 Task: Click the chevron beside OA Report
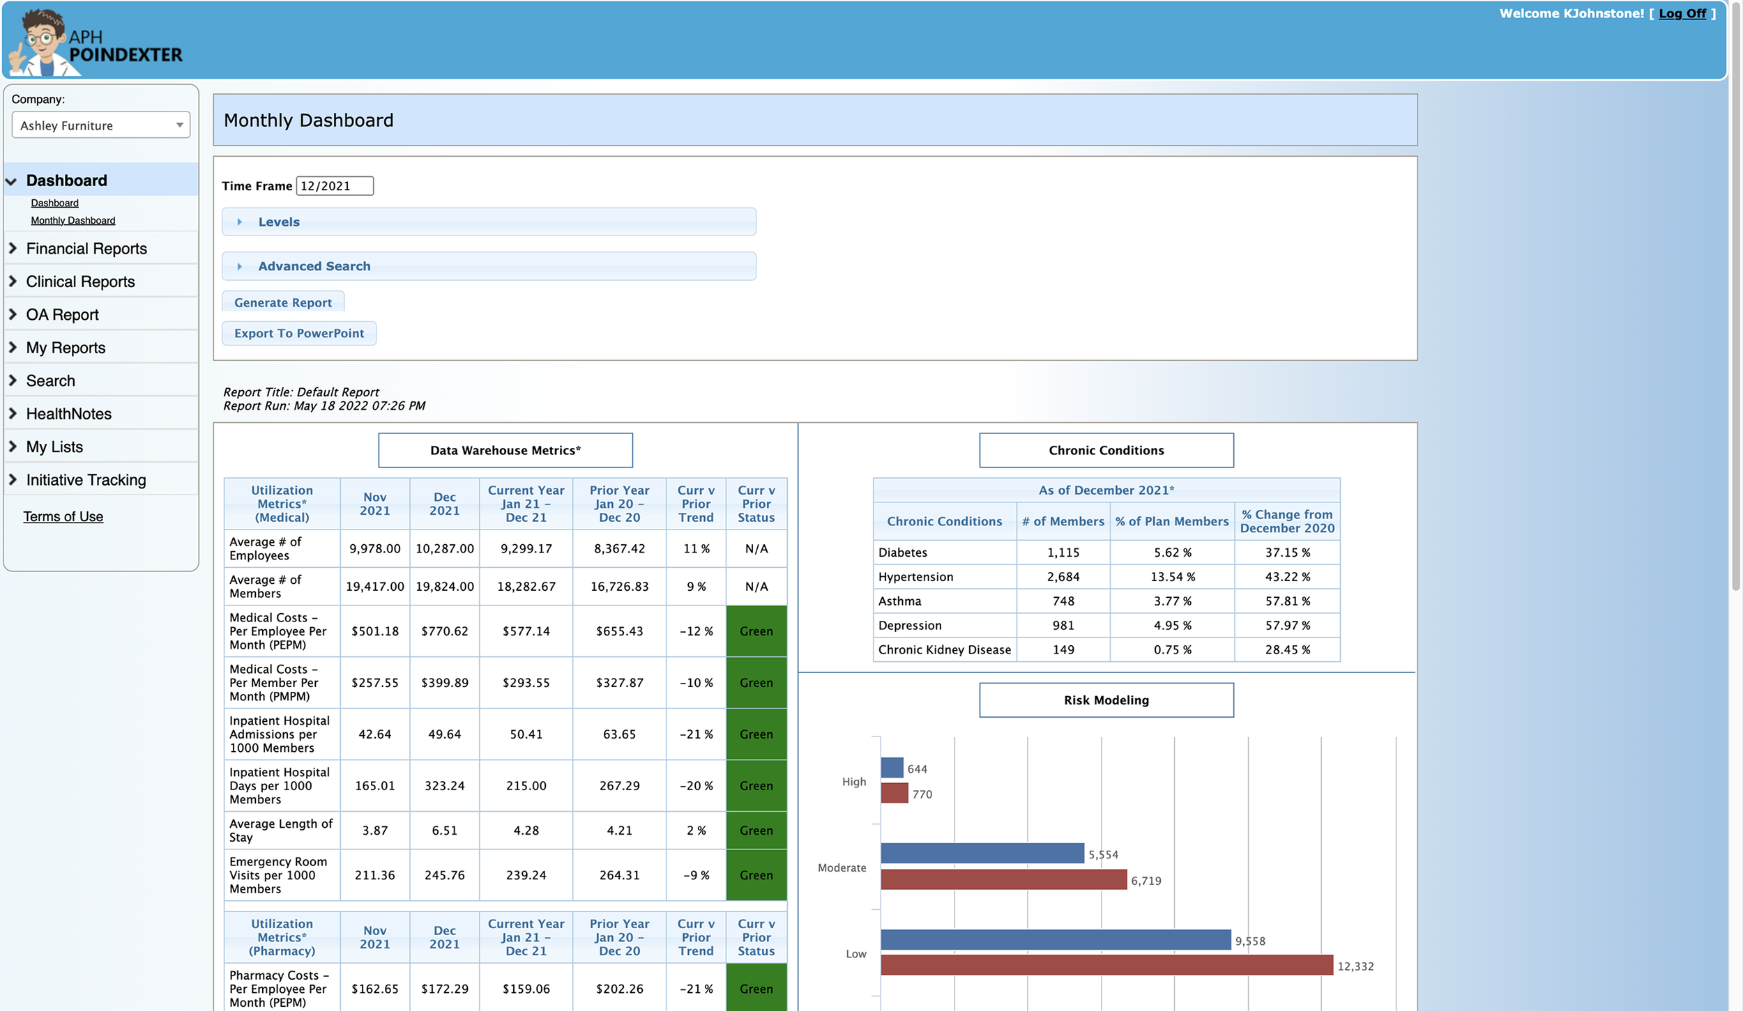pyautogui.click(x=13, y=314)
